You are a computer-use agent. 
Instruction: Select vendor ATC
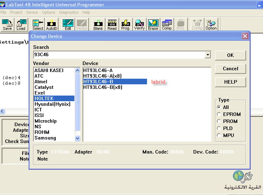tap(54, 76)
